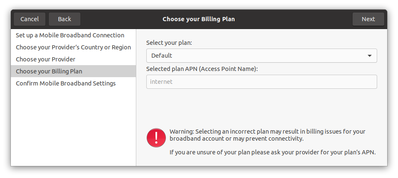Click the header bar title Choose your Billing Plan
Viewport: 398px width, 178px height.
(199, 19)
